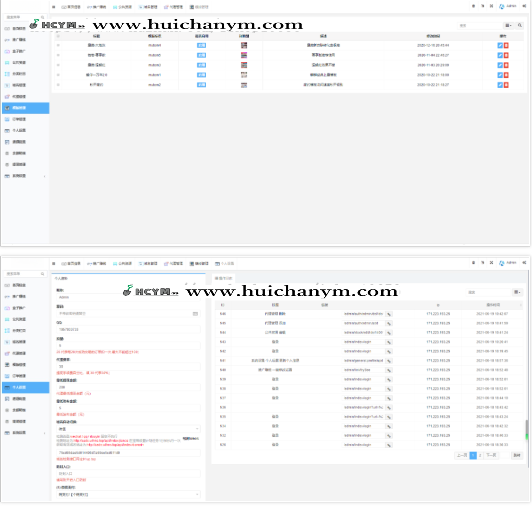
Task: Toggle the 启用 switch for muban3
Action: (201, 65)
